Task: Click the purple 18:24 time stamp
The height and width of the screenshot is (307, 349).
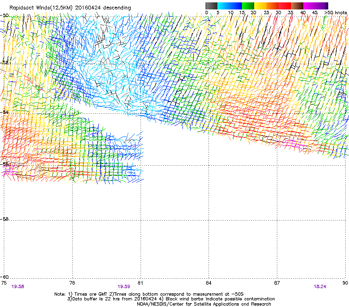Action: (x=320, y=287)
